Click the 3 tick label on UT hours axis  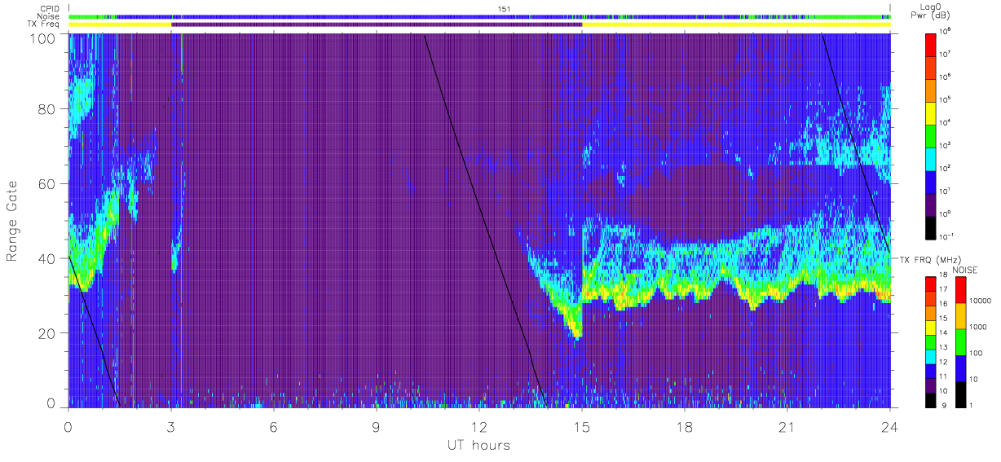tap(171, 427)
